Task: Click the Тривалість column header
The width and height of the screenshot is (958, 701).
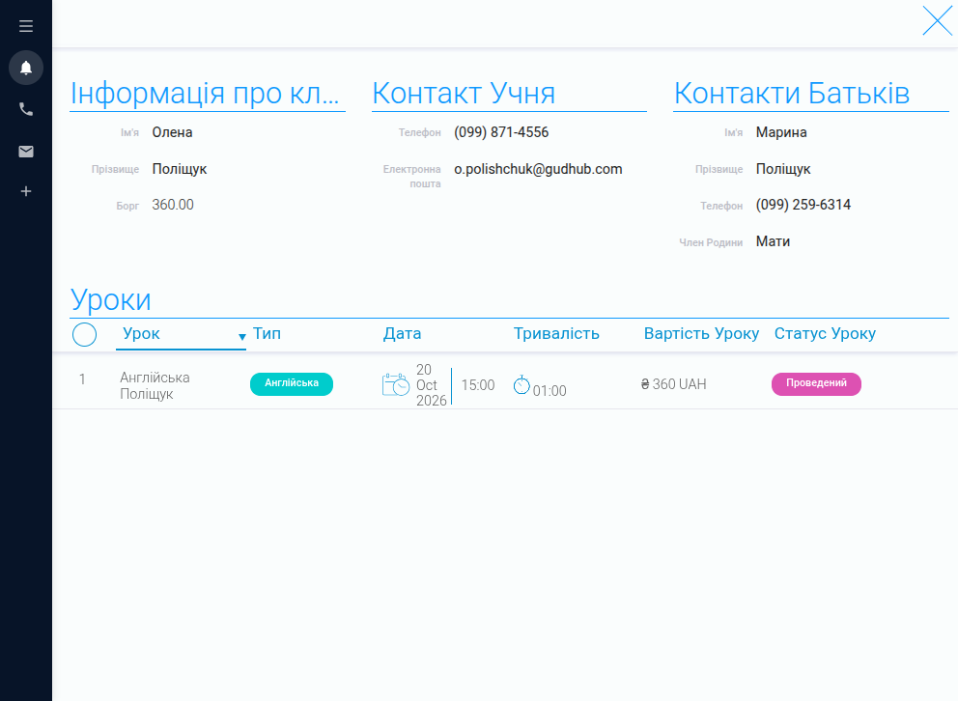Action: (556, 333)
